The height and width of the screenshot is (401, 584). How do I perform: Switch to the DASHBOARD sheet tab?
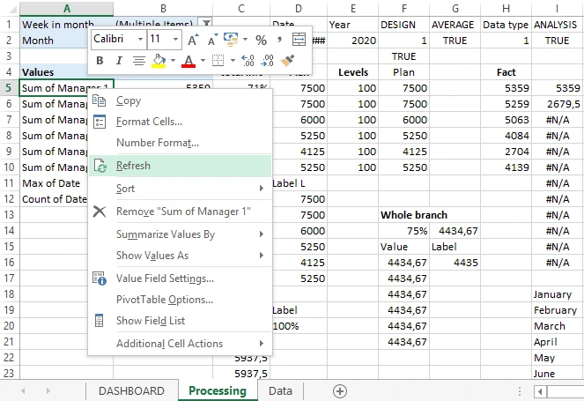pyautogui.click(x=131, y=391)
